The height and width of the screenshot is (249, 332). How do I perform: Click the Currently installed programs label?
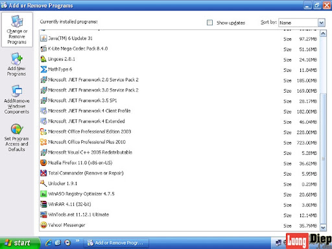pos(69,21)
